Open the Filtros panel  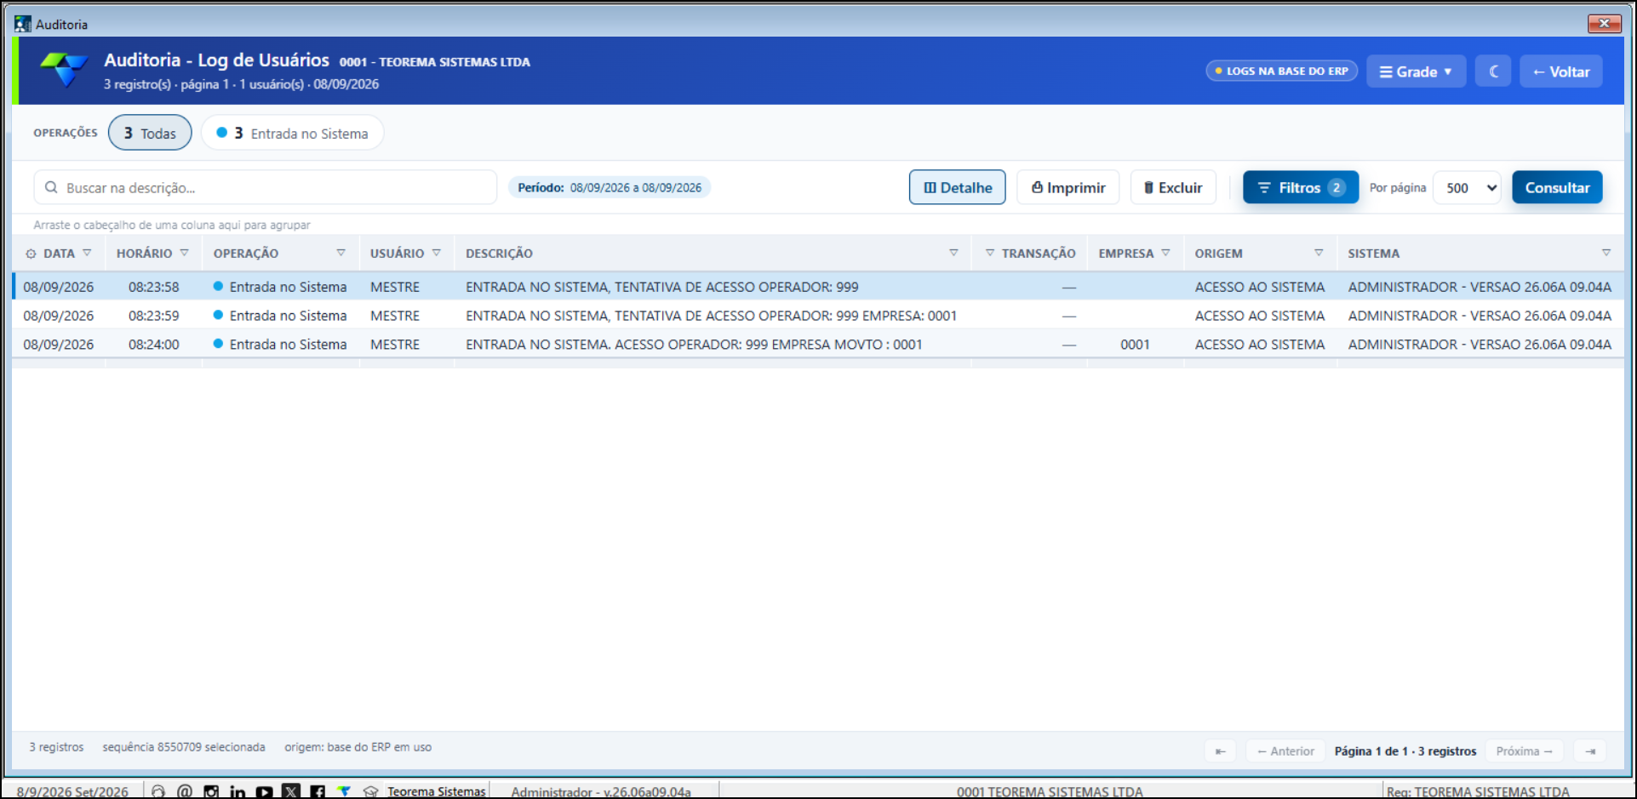tap(1300, 187)
